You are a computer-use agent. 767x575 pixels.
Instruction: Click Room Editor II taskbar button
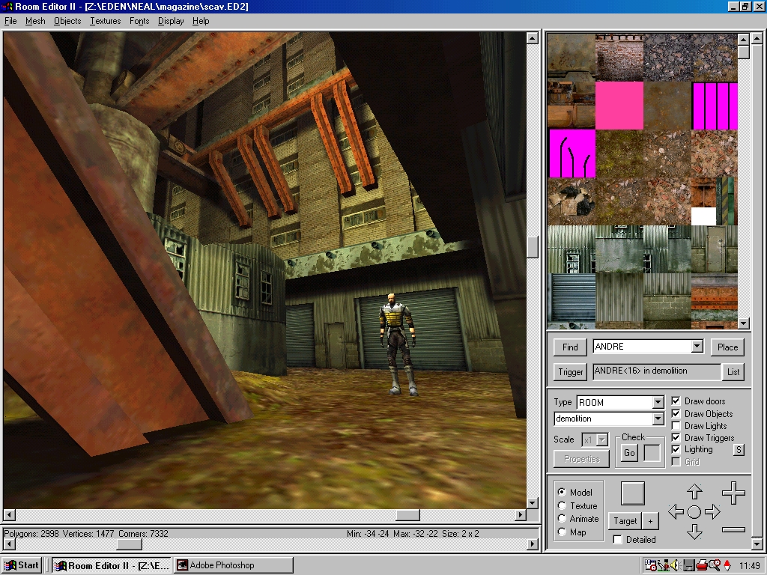tap(112, 565)
